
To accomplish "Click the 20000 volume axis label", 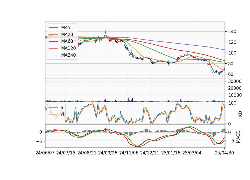I will (x=235, y=88).
